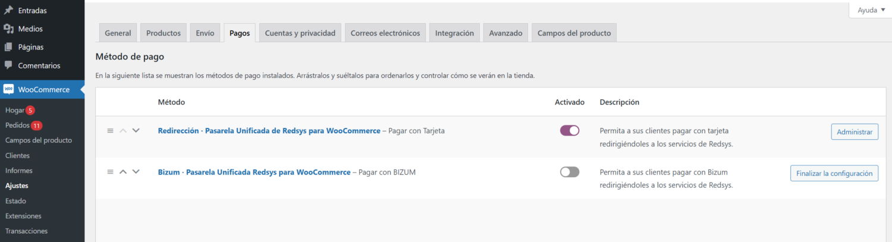Click Finalizar la configuración button
892x242 pixels.
pyautogui.click(x=834, y=173)
